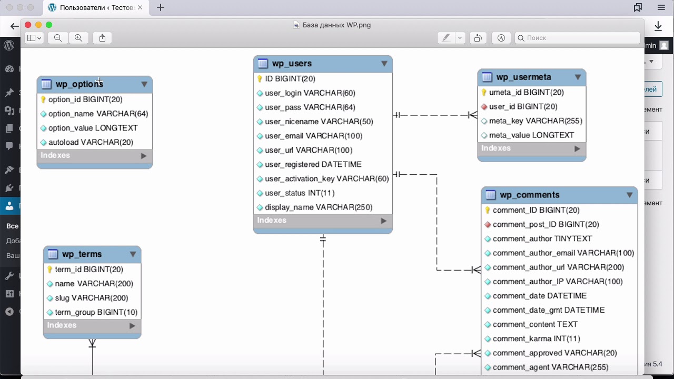Open the WordPress Appearance brush icon
Screen dimensions: 674x379
9,170
